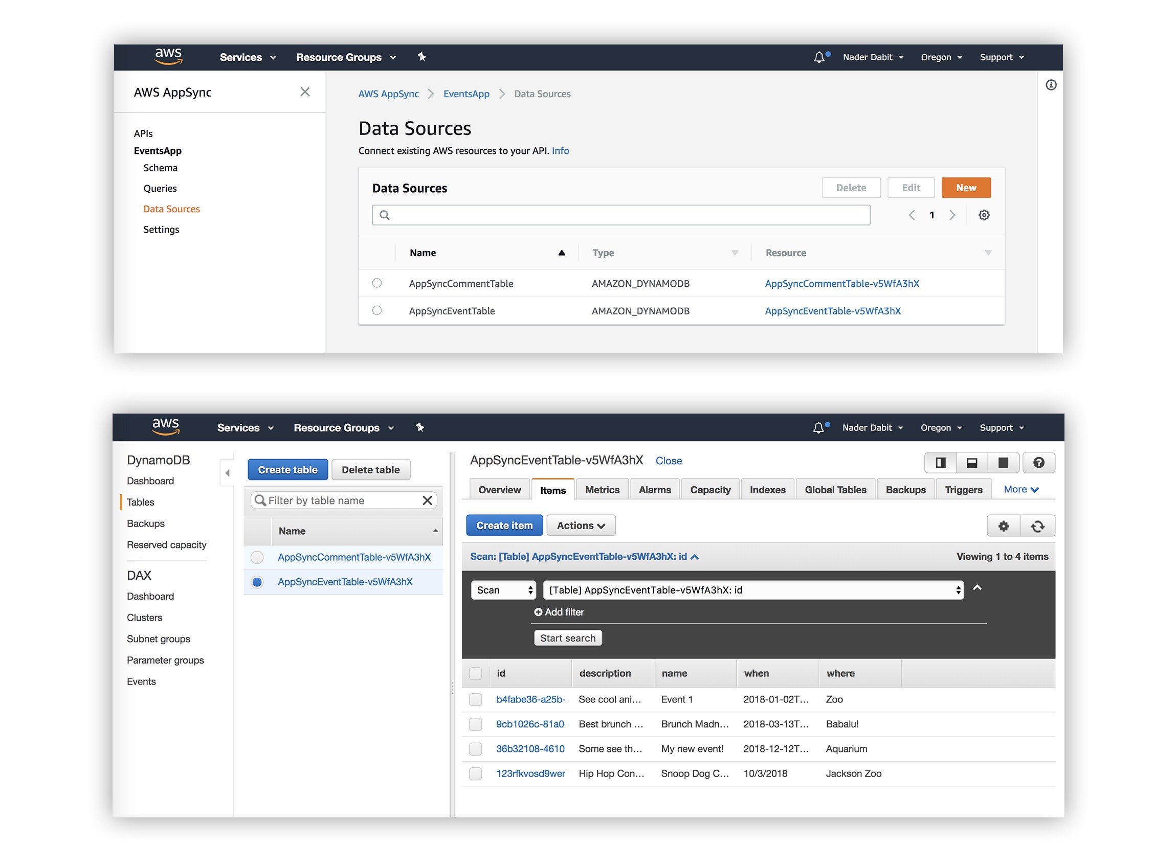Open Schema in AppSync sidebar
Viewport: 1154px width, 867px height.
160,168
